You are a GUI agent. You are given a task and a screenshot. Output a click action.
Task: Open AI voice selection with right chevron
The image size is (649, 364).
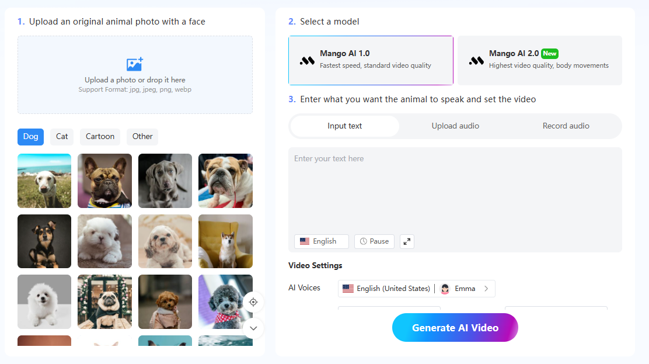point(486,289)
